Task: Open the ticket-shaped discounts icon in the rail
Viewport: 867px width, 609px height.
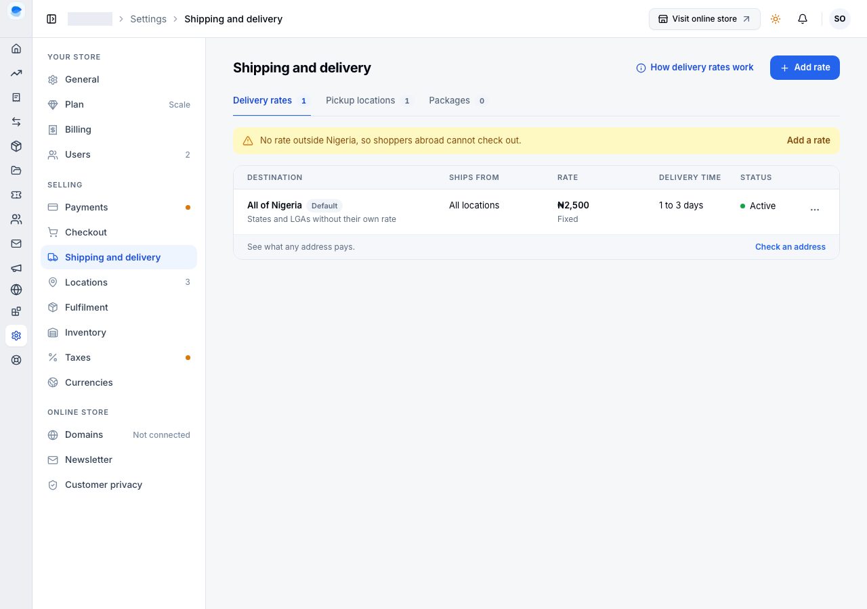Action: tap(16, 195)
